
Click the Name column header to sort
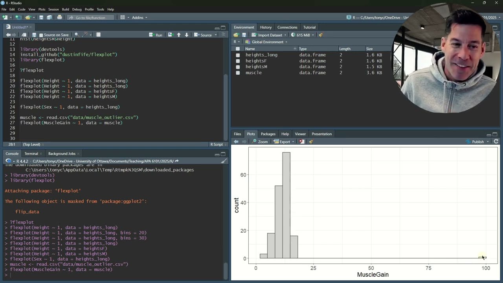tap(270, 49)
